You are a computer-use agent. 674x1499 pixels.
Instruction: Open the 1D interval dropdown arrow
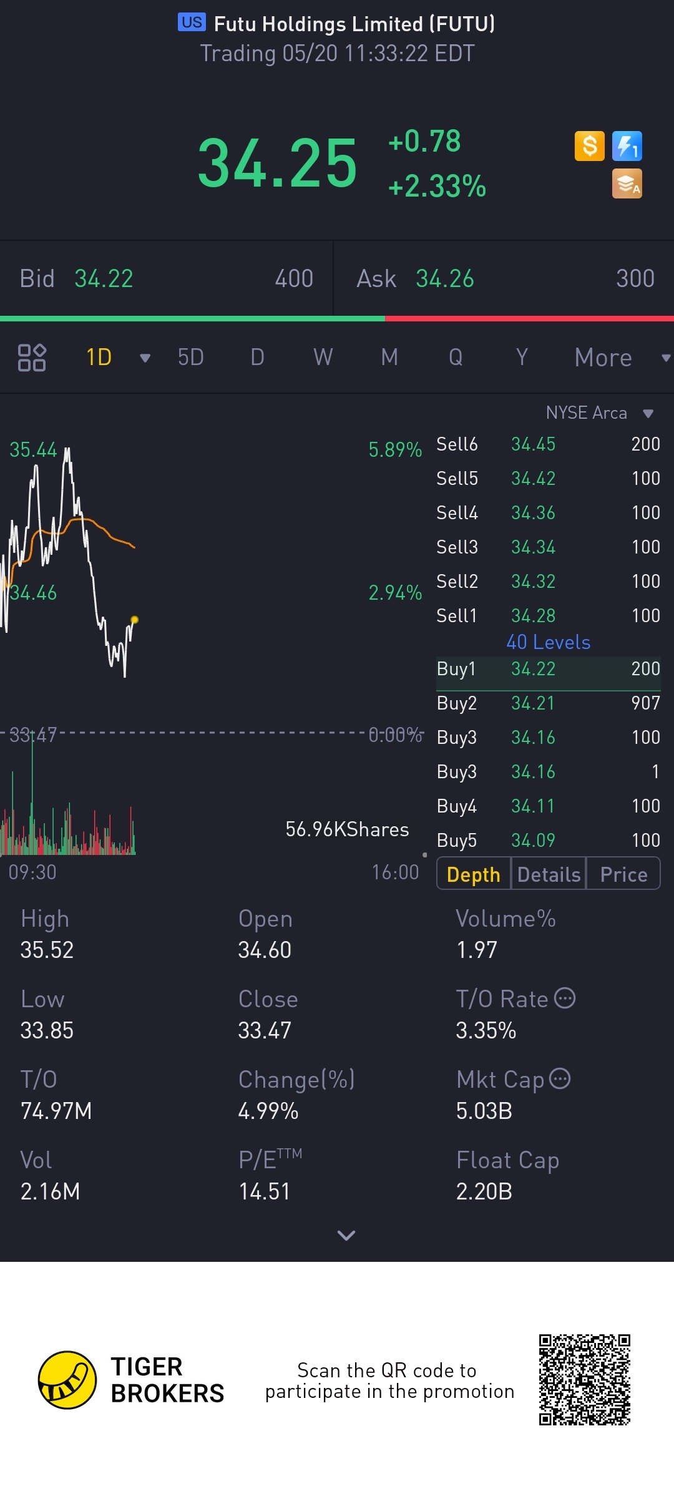tap(145, 358)
